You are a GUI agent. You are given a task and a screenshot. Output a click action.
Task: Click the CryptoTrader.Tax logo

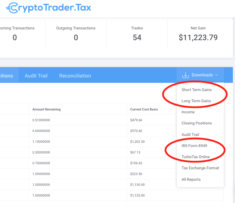click(x=48, y=8)
